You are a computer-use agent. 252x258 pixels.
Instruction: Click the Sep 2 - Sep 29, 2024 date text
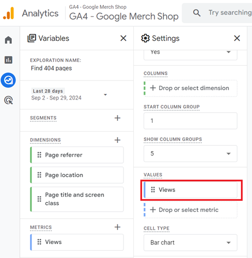[x=56, y=98]
